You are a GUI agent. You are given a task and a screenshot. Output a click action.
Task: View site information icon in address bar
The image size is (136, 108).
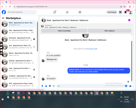[14, 6]
